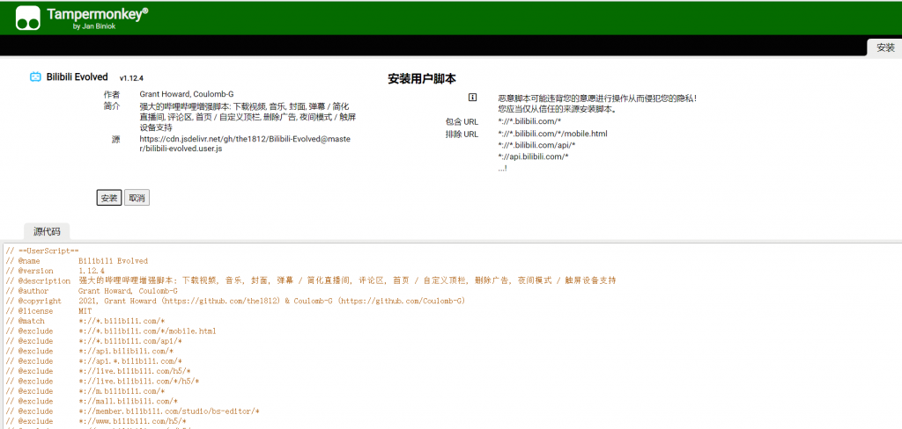This screenshot has height=429, width=902.
Task: Click the info warning icon
Action: coord(472,97)
